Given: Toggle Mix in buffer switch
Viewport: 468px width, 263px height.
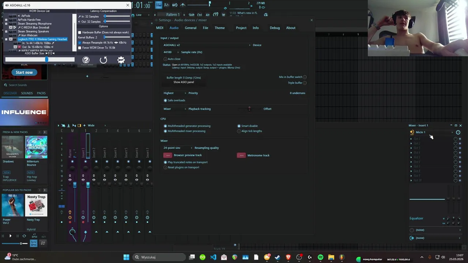Looking at the screenshot, I should click(305, 77).
